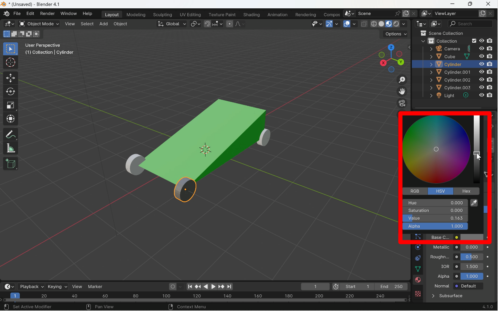Expand the Camera tree item

point(431,49)
